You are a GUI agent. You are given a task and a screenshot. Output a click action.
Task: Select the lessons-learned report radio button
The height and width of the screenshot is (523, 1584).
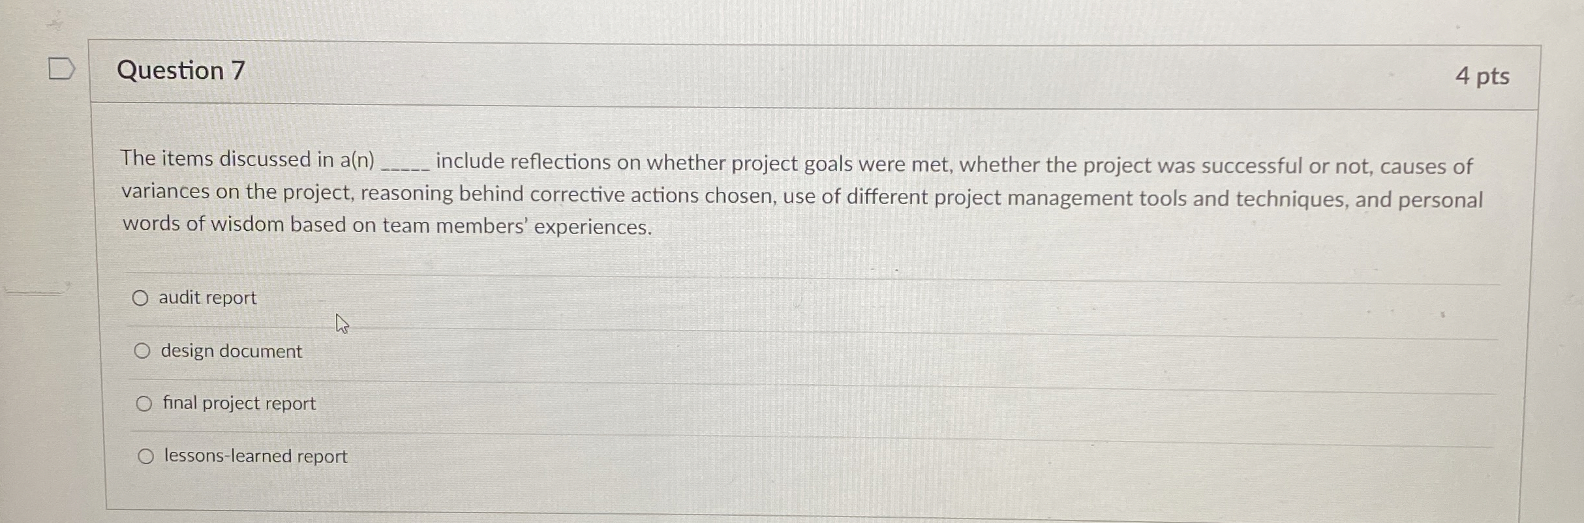(146, 456)
